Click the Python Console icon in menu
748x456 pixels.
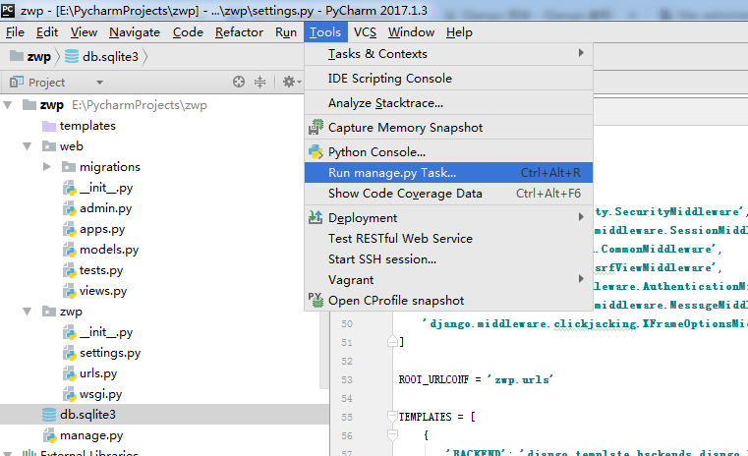(316, 151)
